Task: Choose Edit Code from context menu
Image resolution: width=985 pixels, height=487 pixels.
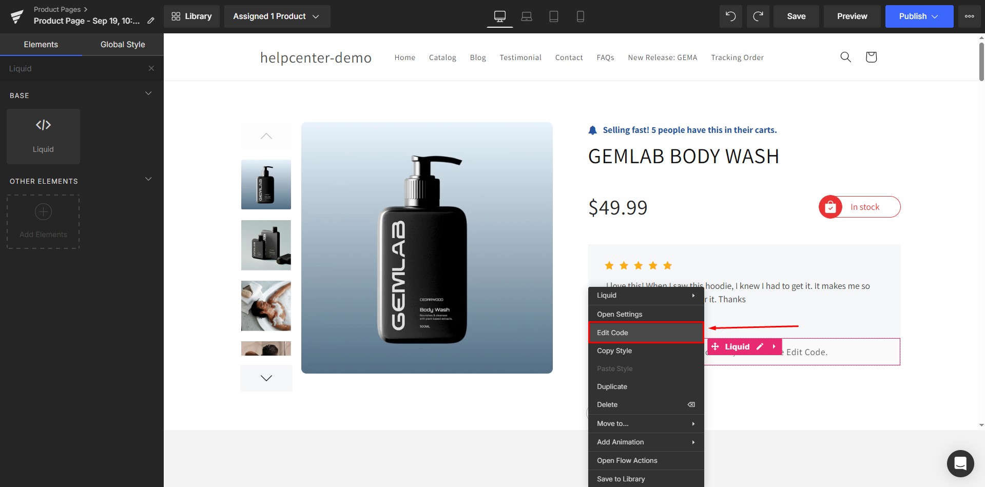Action: [x=645, y=333]
